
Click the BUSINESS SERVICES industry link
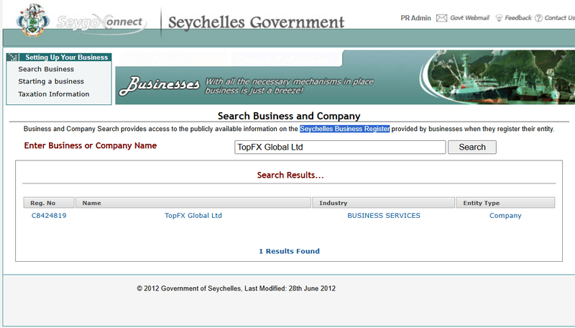pos(384,215)
